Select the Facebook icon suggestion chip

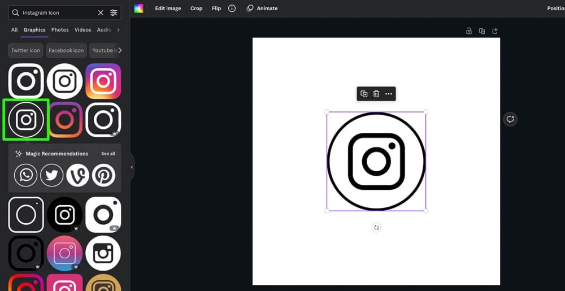click(x=66, y=50)
